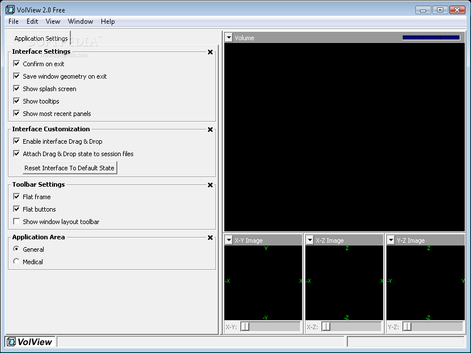Image resolution: width=471 pixels, height=353 pixels.
Task: Uncheck the Flat frame option
Action: (x=16, y=196)
